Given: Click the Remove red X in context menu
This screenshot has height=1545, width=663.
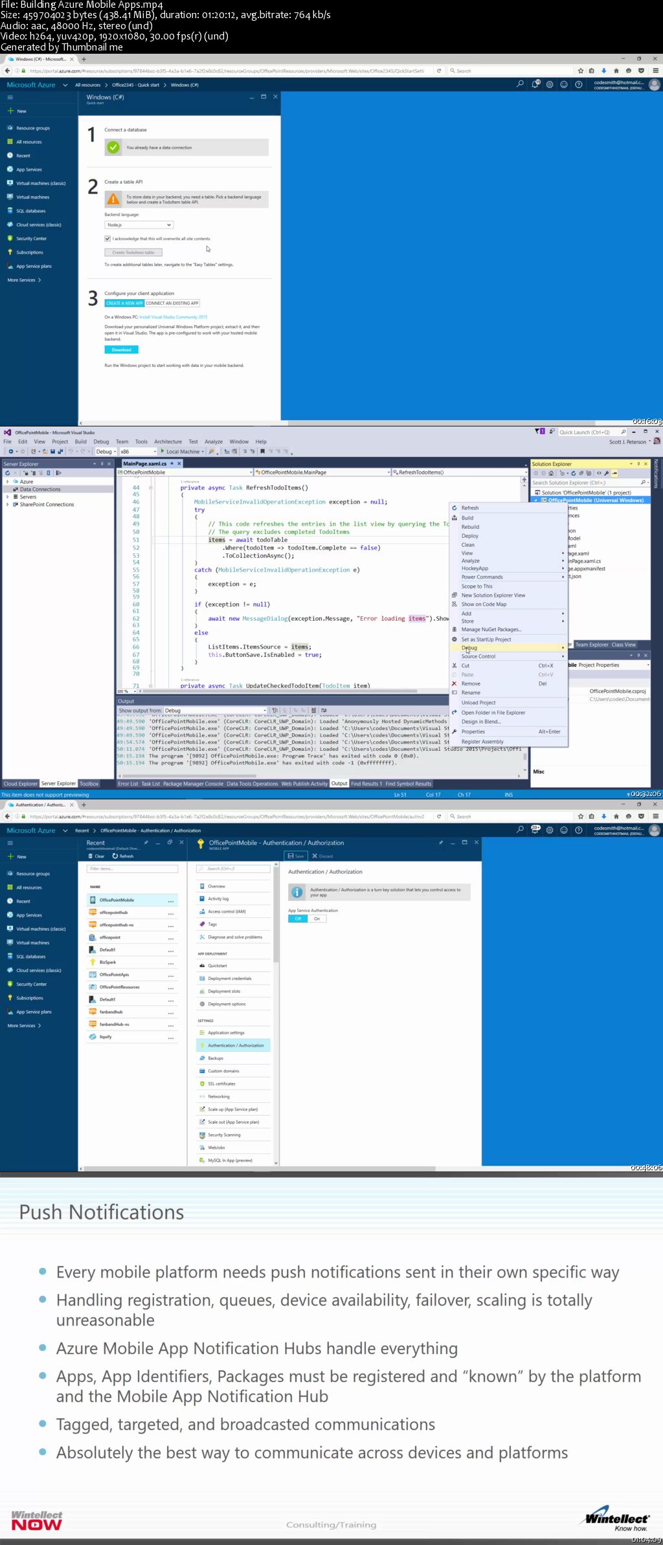Looking at the screenshot, I should coord(455,684).
